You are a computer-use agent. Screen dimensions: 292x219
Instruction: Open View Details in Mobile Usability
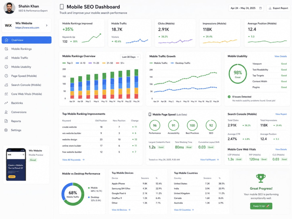pos(280,56)
